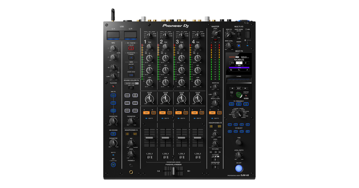Image resolution: width=359 pixels, height=188 pixels.
Task: Click the channel 2 Color knob
Action: coord(165,99)
